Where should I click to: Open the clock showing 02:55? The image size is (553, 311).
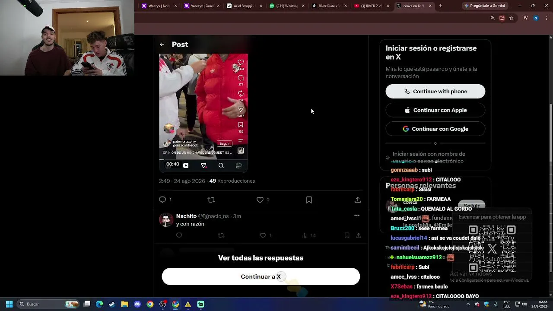click(540, 304)
